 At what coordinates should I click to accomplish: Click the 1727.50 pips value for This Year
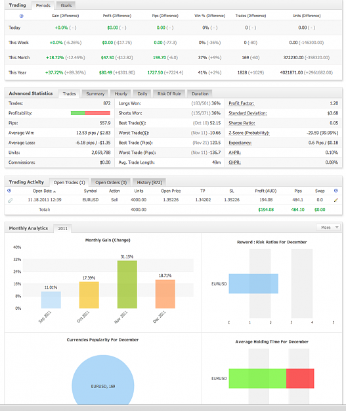click(x=155, y=72)
